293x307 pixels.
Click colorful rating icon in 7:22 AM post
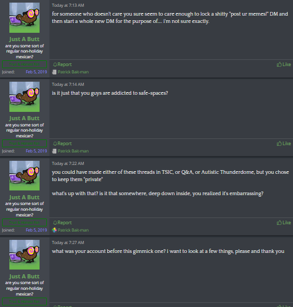[54, 230]
